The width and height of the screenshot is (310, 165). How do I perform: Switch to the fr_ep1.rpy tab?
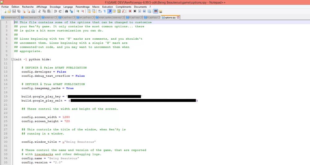[134, 17]
